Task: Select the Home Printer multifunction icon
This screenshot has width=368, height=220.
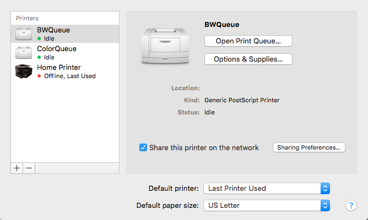Action: pyautogui.click(x=24, y=71)
